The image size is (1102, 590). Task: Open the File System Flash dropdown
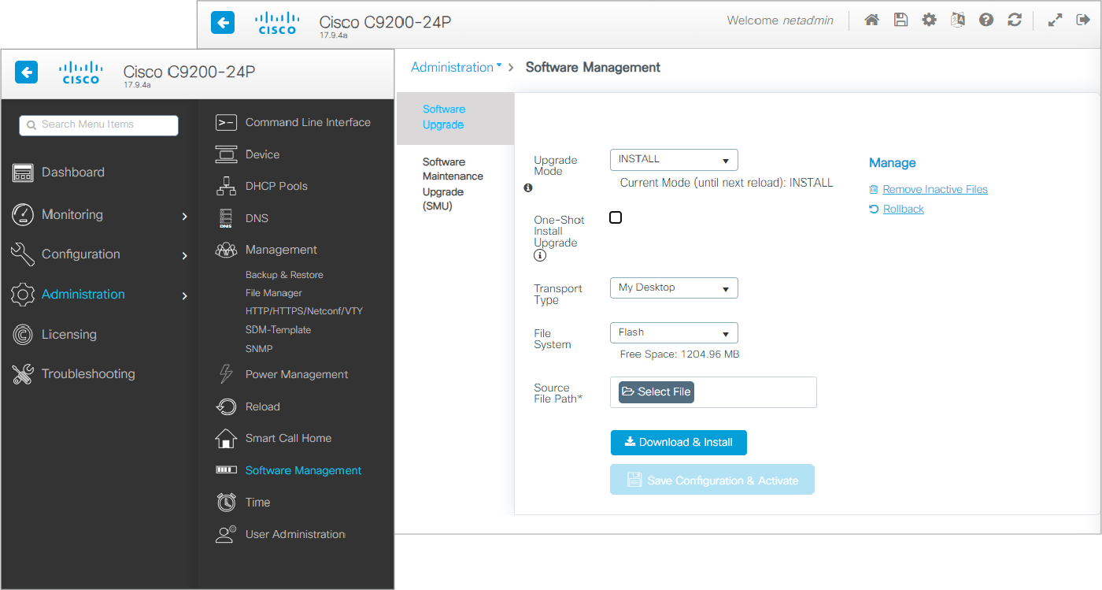coord(674,333)
